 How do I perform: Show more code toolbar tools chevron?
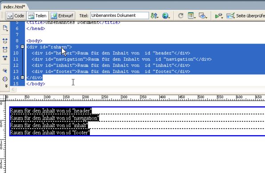coord(6,86)
